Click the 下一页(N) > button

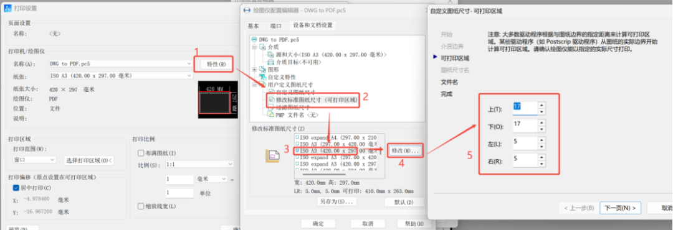[x=620, y=208]
